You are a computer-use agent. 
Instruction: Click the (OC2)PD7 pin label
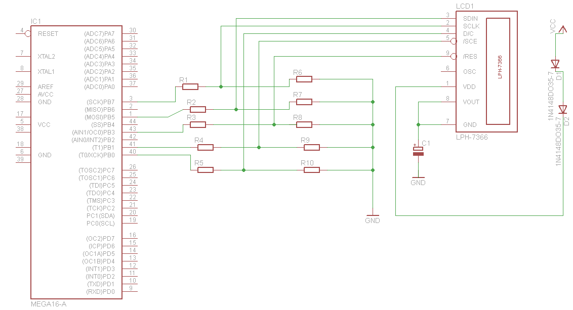[101, 238]
